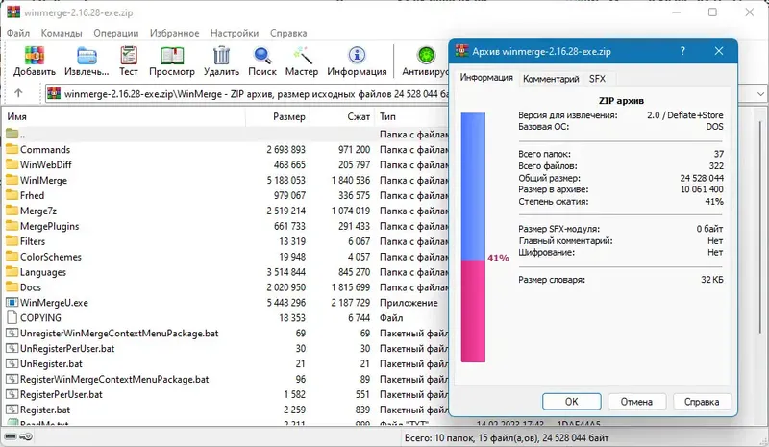The image size is (769, 447).
Task: Switch to the Комментарий tab
Action: tap(551, 79)
